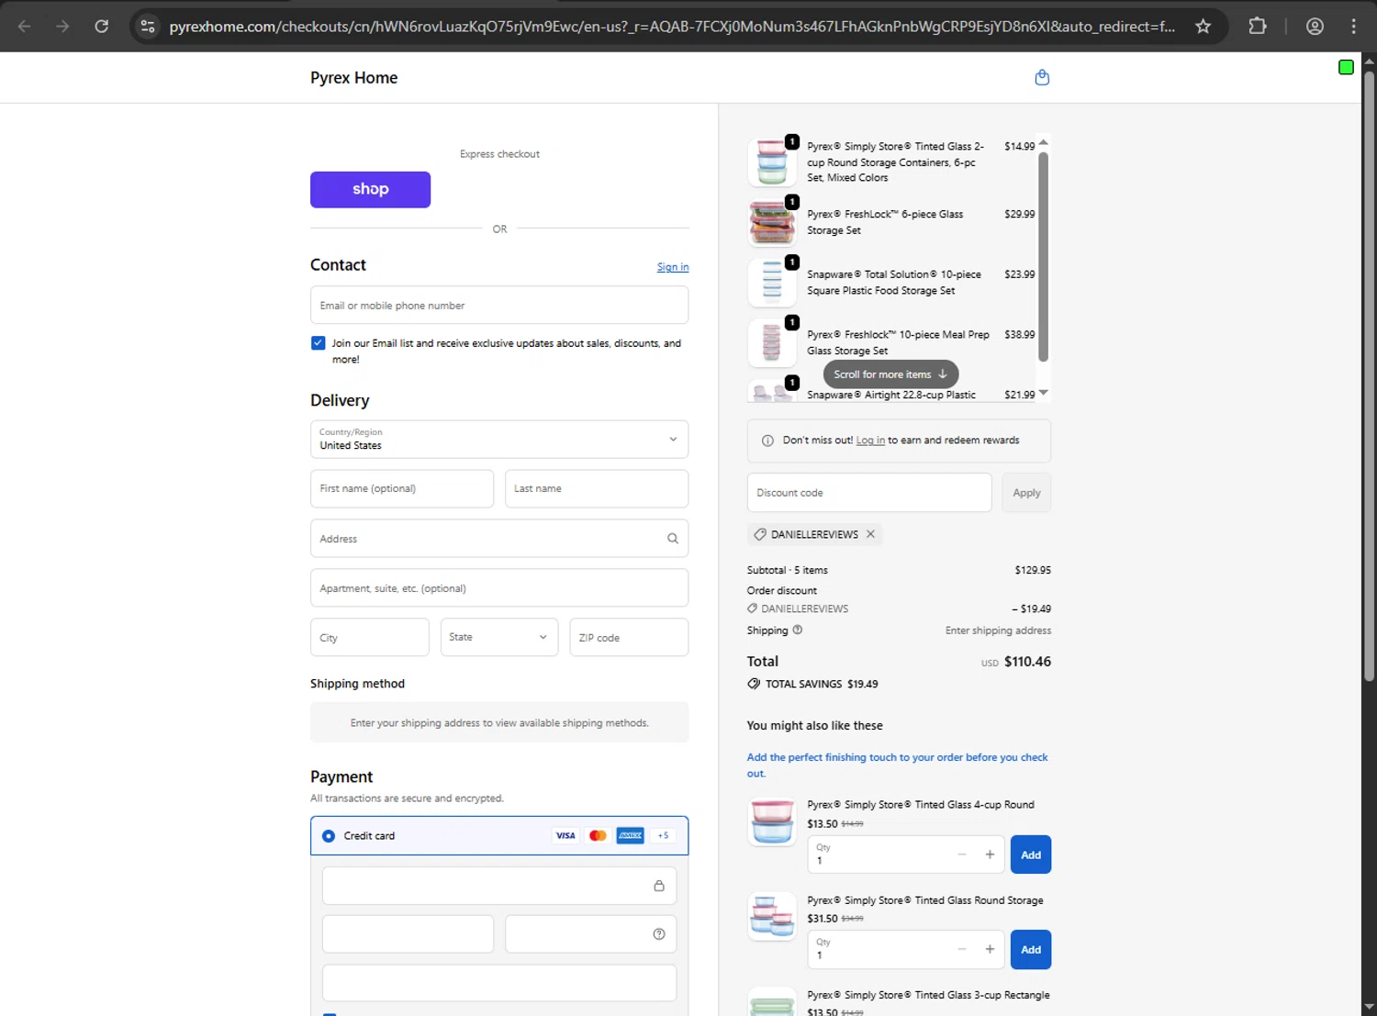Screen dimensions: 1377x1016
Task: Click the page vertical scrollbar
Action: [x=1369, y=376]
